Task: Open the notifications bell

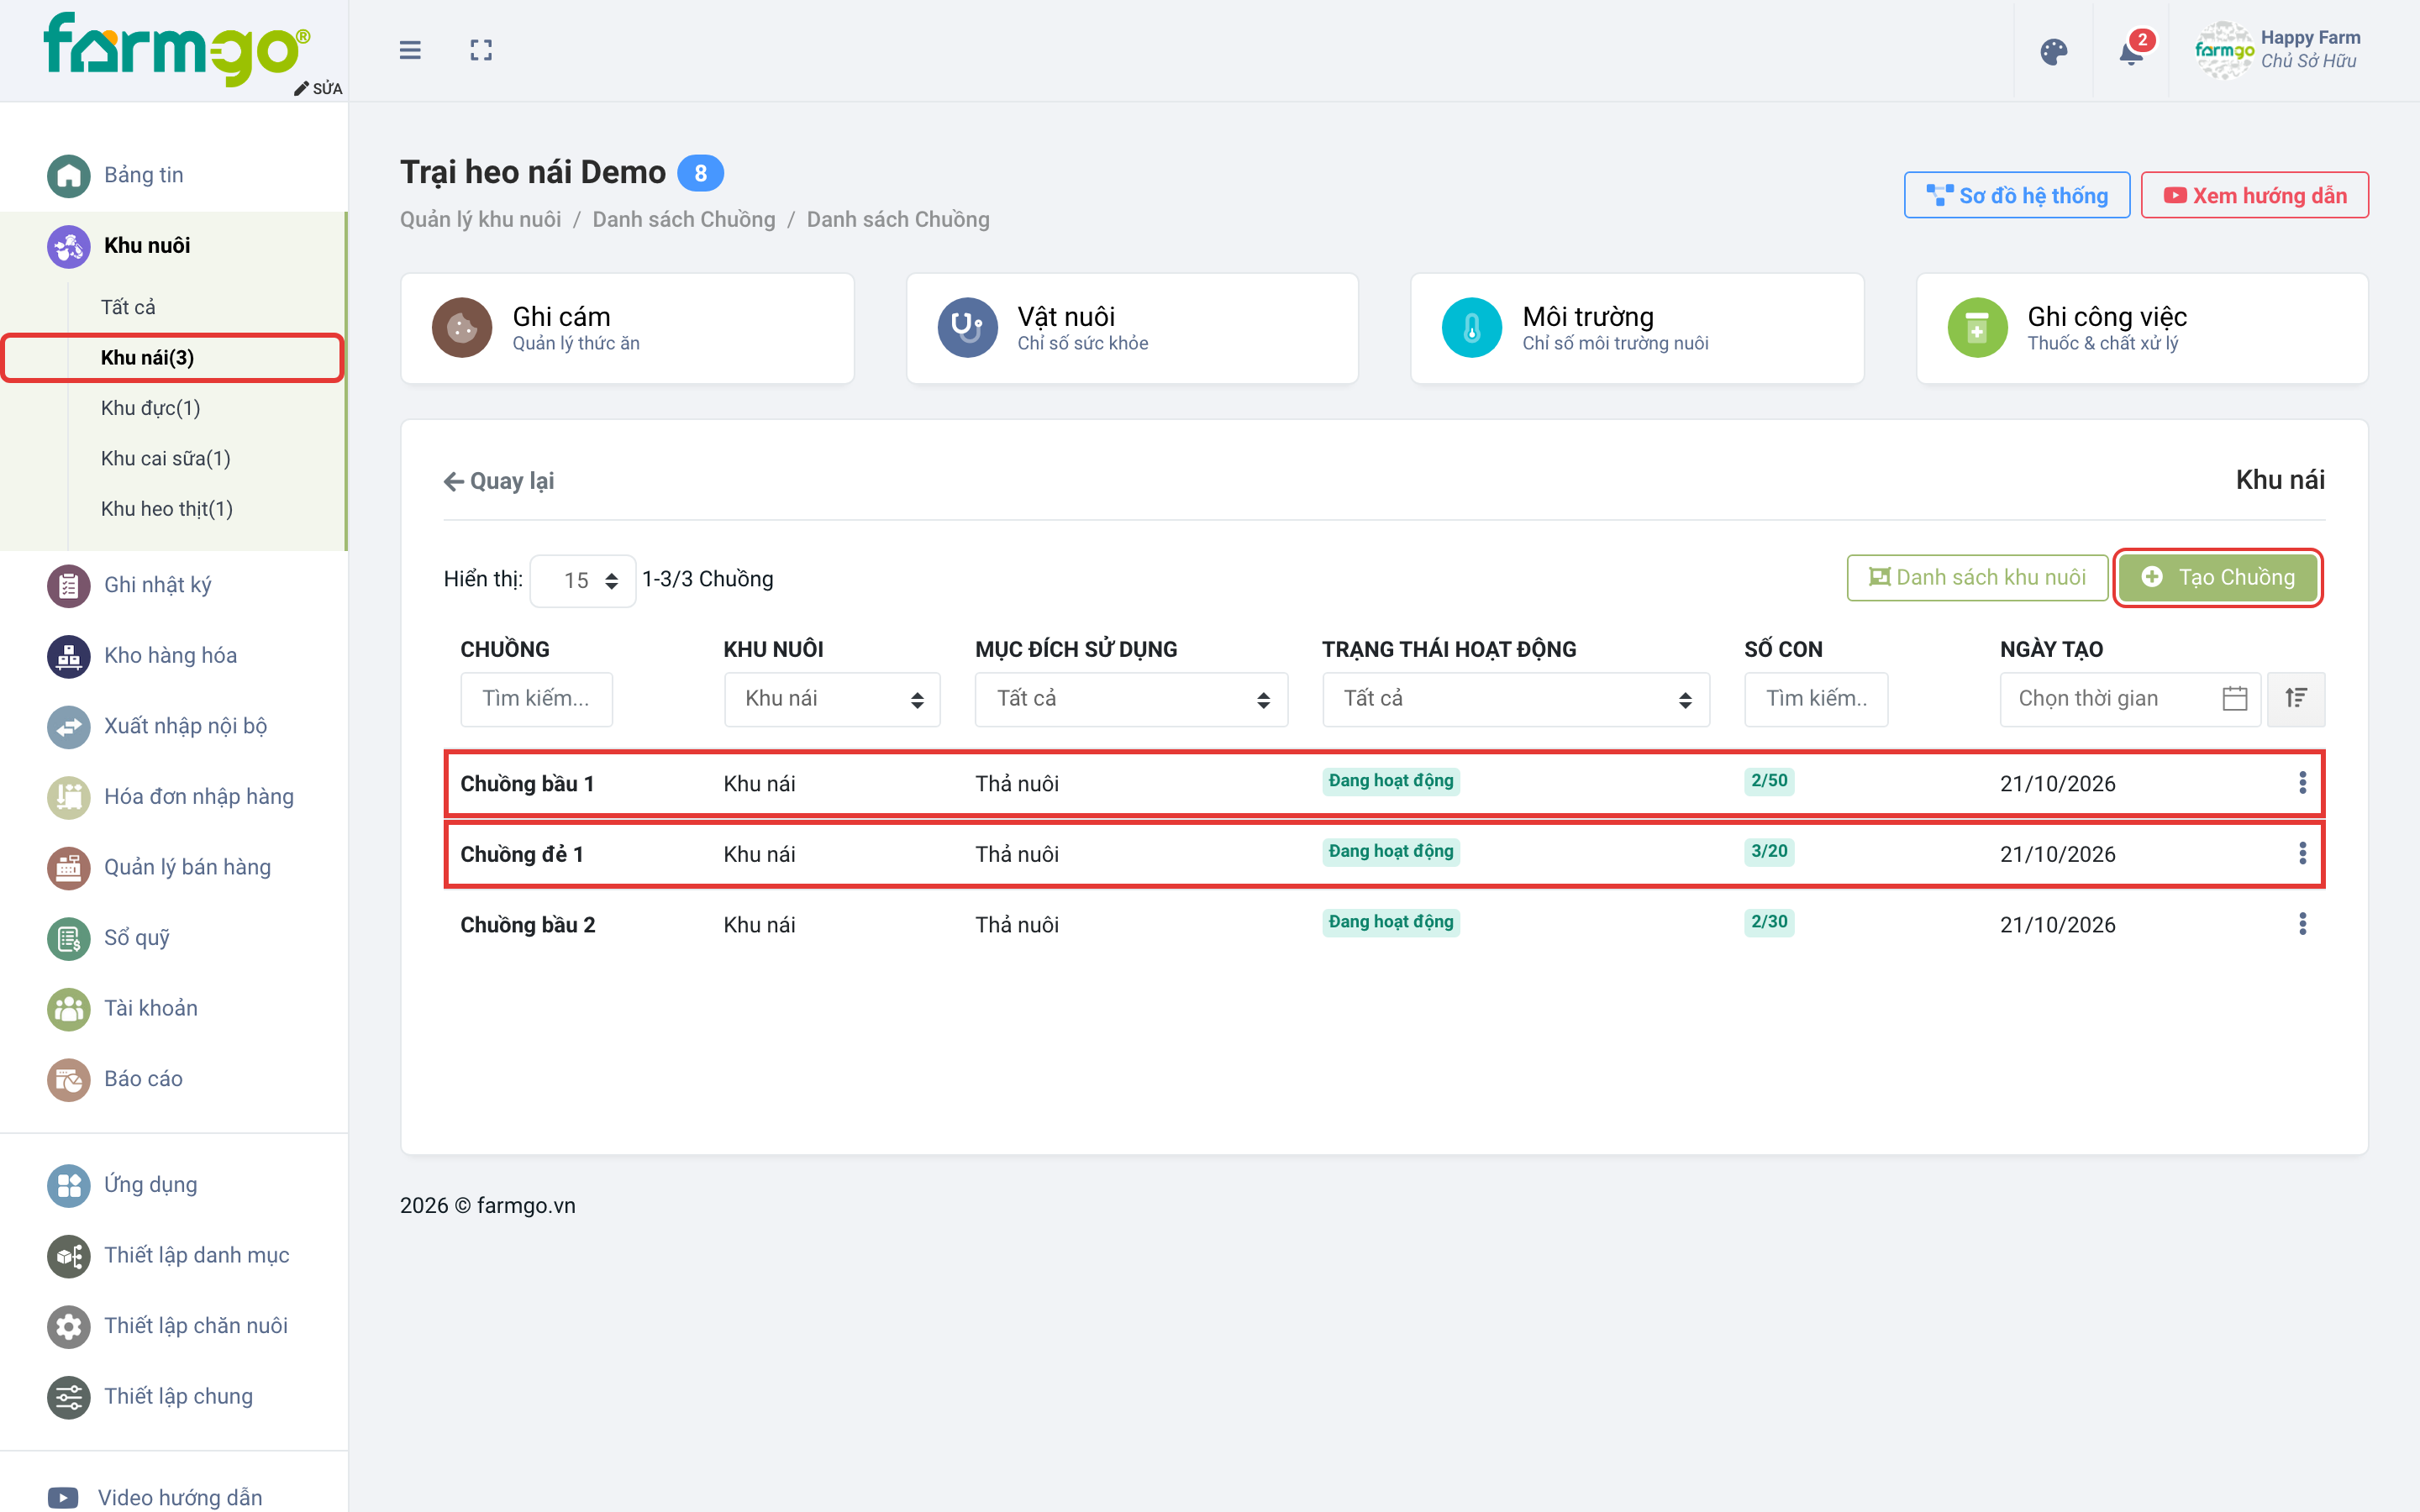Action: click(x=2131, y=51)
